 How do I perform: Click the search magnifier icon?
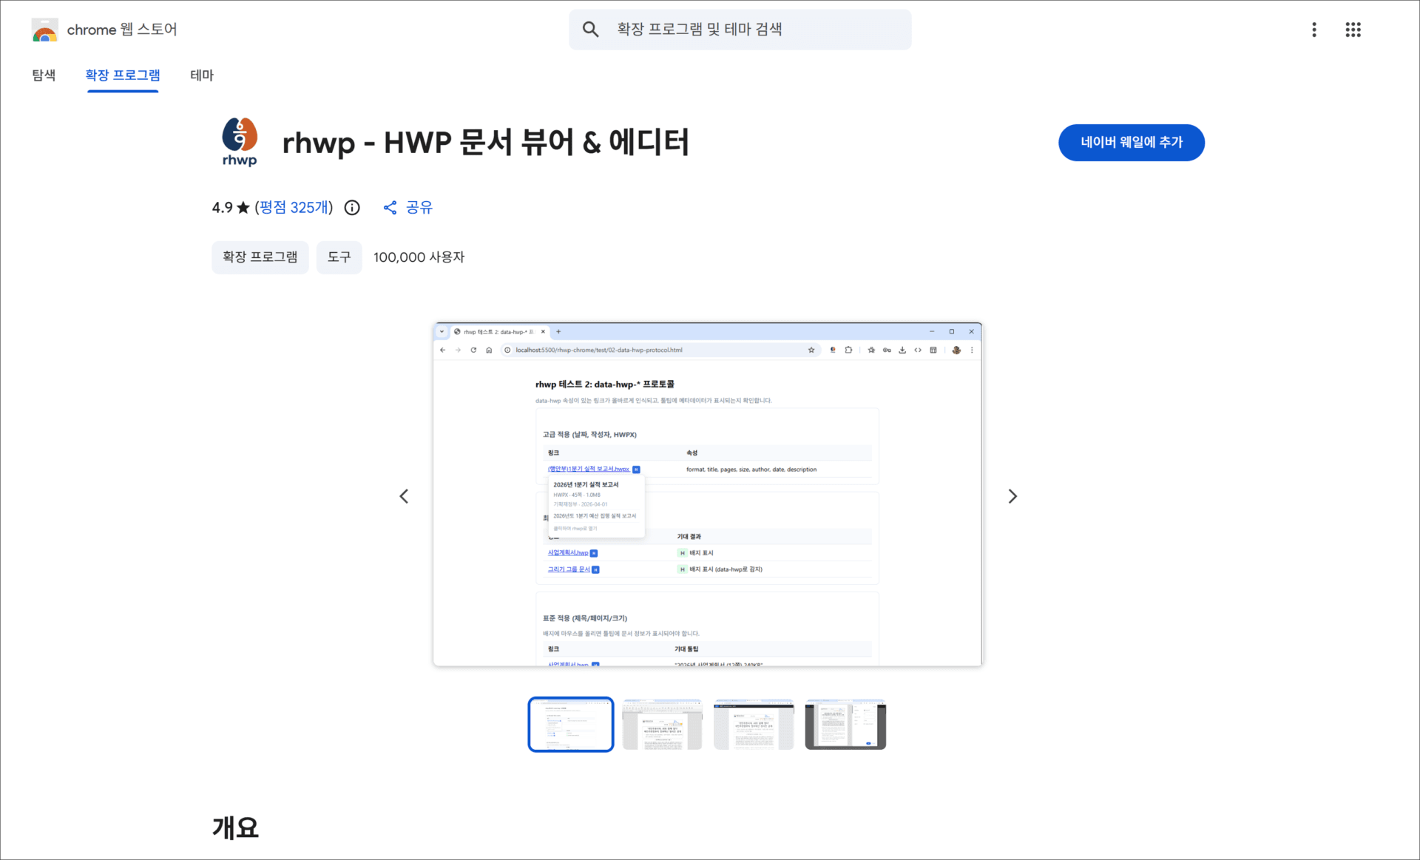(590, 30)
